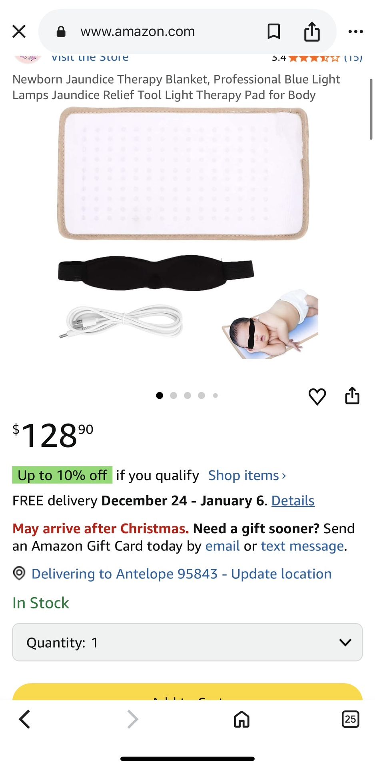Click the email gift card link
Viewport: 375px width, 768px height.
coord(222,546)
